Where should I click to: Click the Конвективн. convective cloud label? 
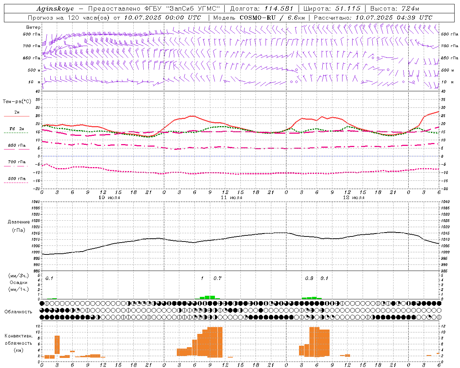(18, 336)
